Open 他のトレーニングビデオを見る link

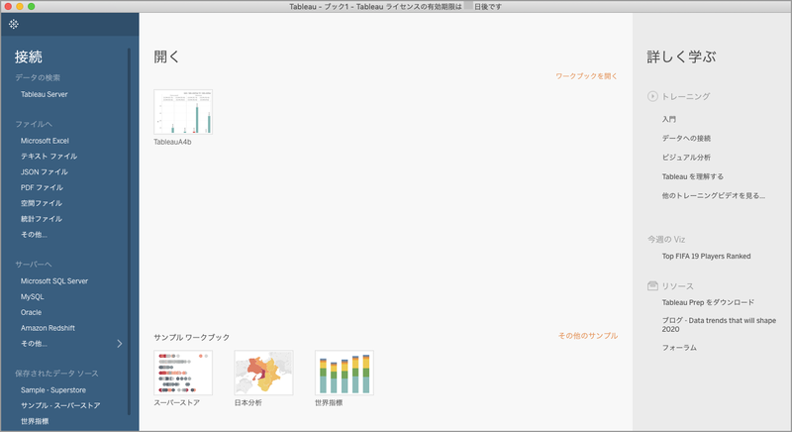tap(713, 196)
